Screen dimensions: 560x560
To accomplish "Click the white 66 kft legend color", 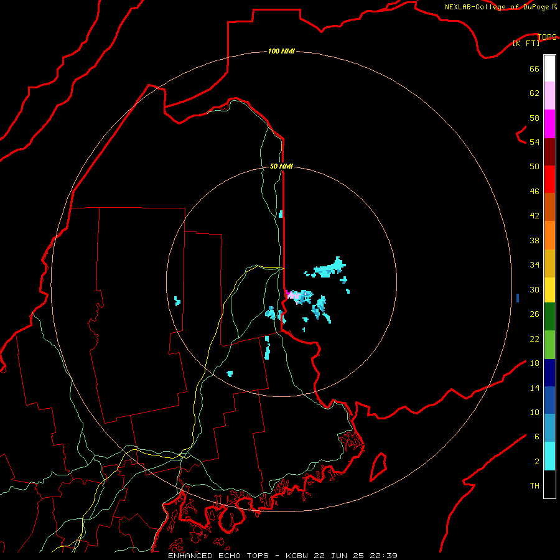I will [549, 68].
